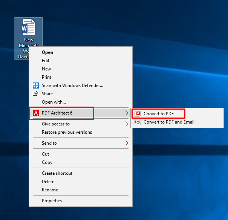The width and height of the screenshot is (228, 220).
Task: Click the PDF Architect 6 red logo icon
Action: point(36,113)
